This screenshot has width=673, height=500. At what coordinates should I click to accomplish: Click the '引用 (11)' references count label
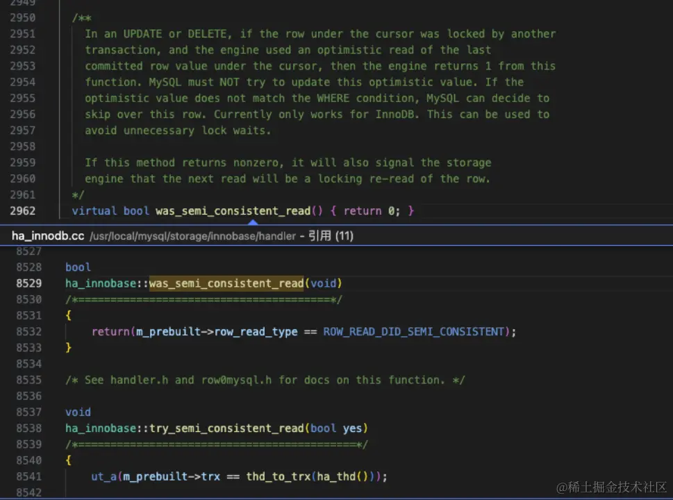click(x=331, y=235)
